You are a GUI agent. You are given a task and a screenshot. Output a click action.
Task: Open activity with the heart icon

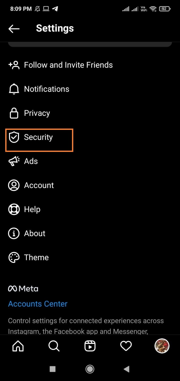pyautogui.click(x=126, y=346)
